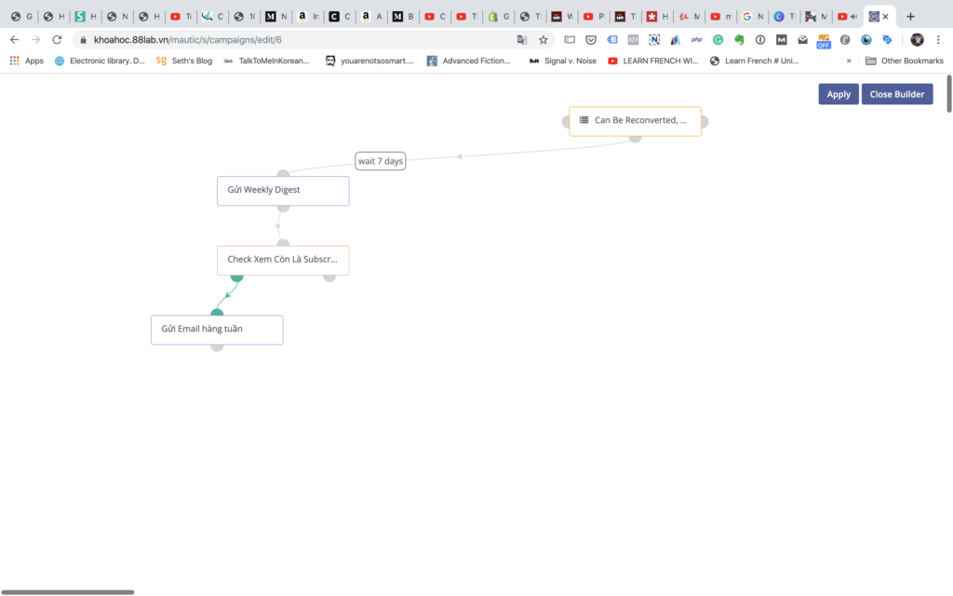Toggle the extension showing OFF badge

pos(824,40)
